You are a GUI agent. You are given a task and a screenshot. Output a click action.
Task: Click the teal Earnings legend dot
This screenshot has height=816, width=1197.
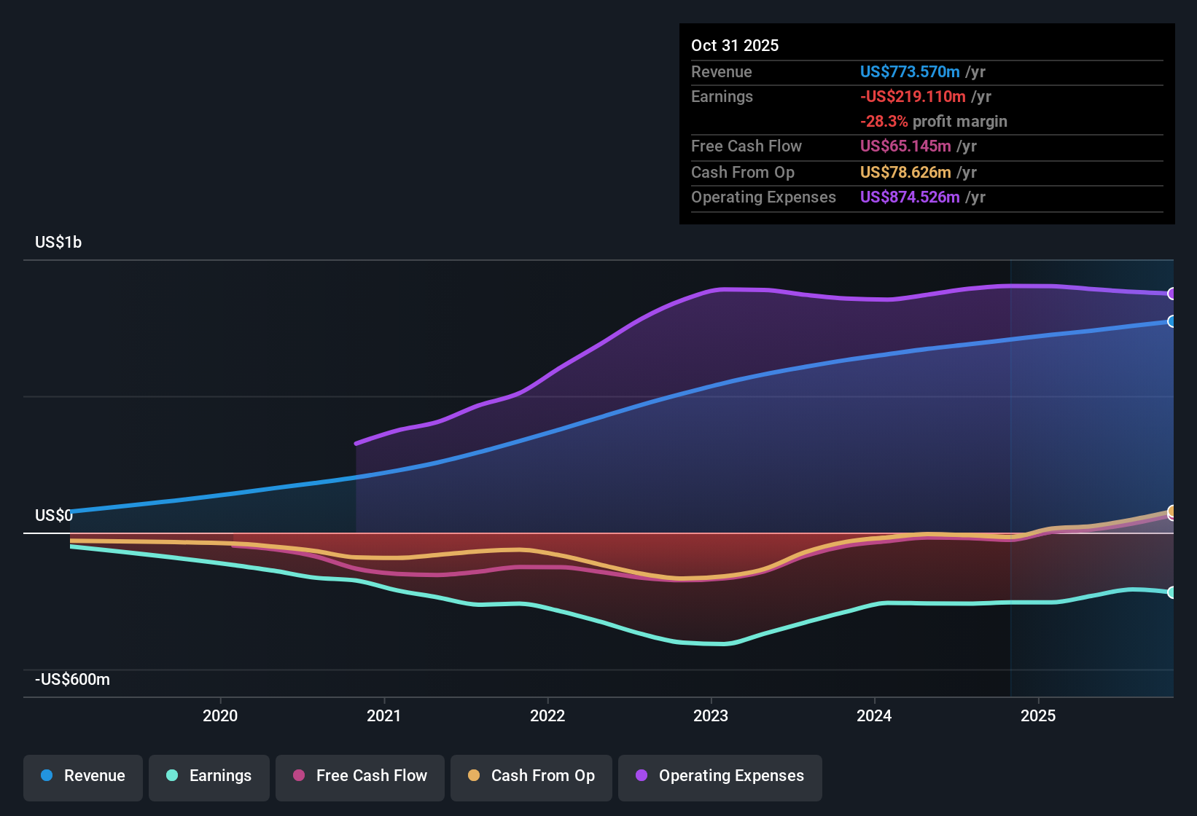coord(172,776)
